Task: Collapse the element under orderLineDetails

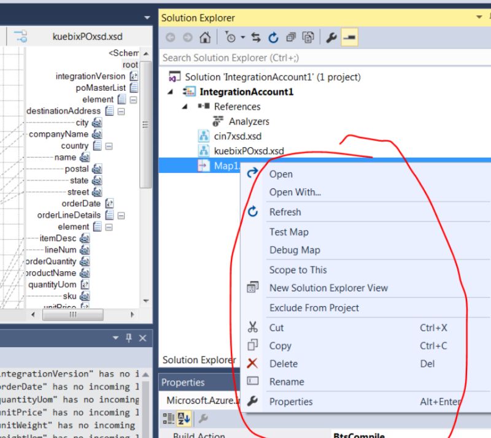Action: point(109,228)
